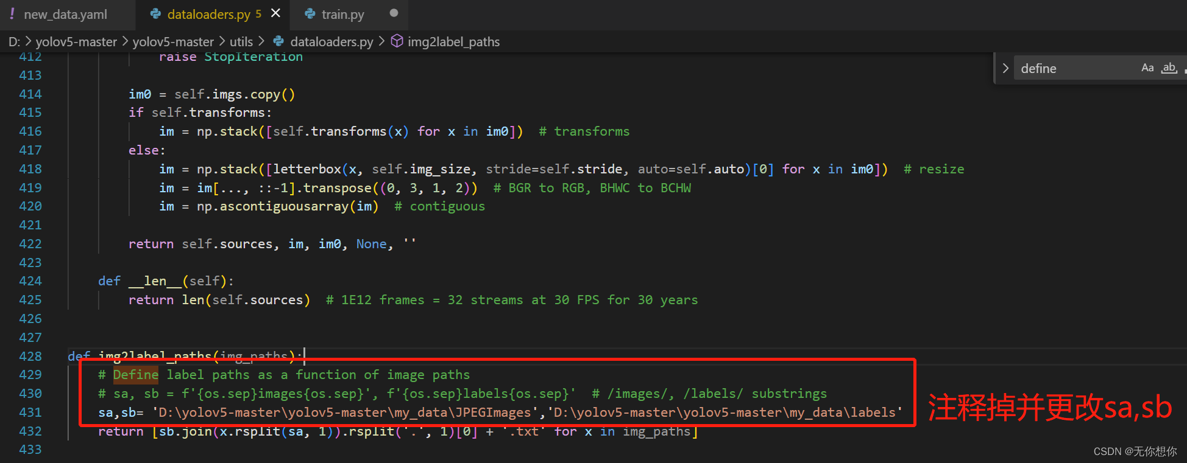1187x463 pixels.
Task: Click line number 428 in the gutter
Action: pyautogui.click(x=30, y=357)
